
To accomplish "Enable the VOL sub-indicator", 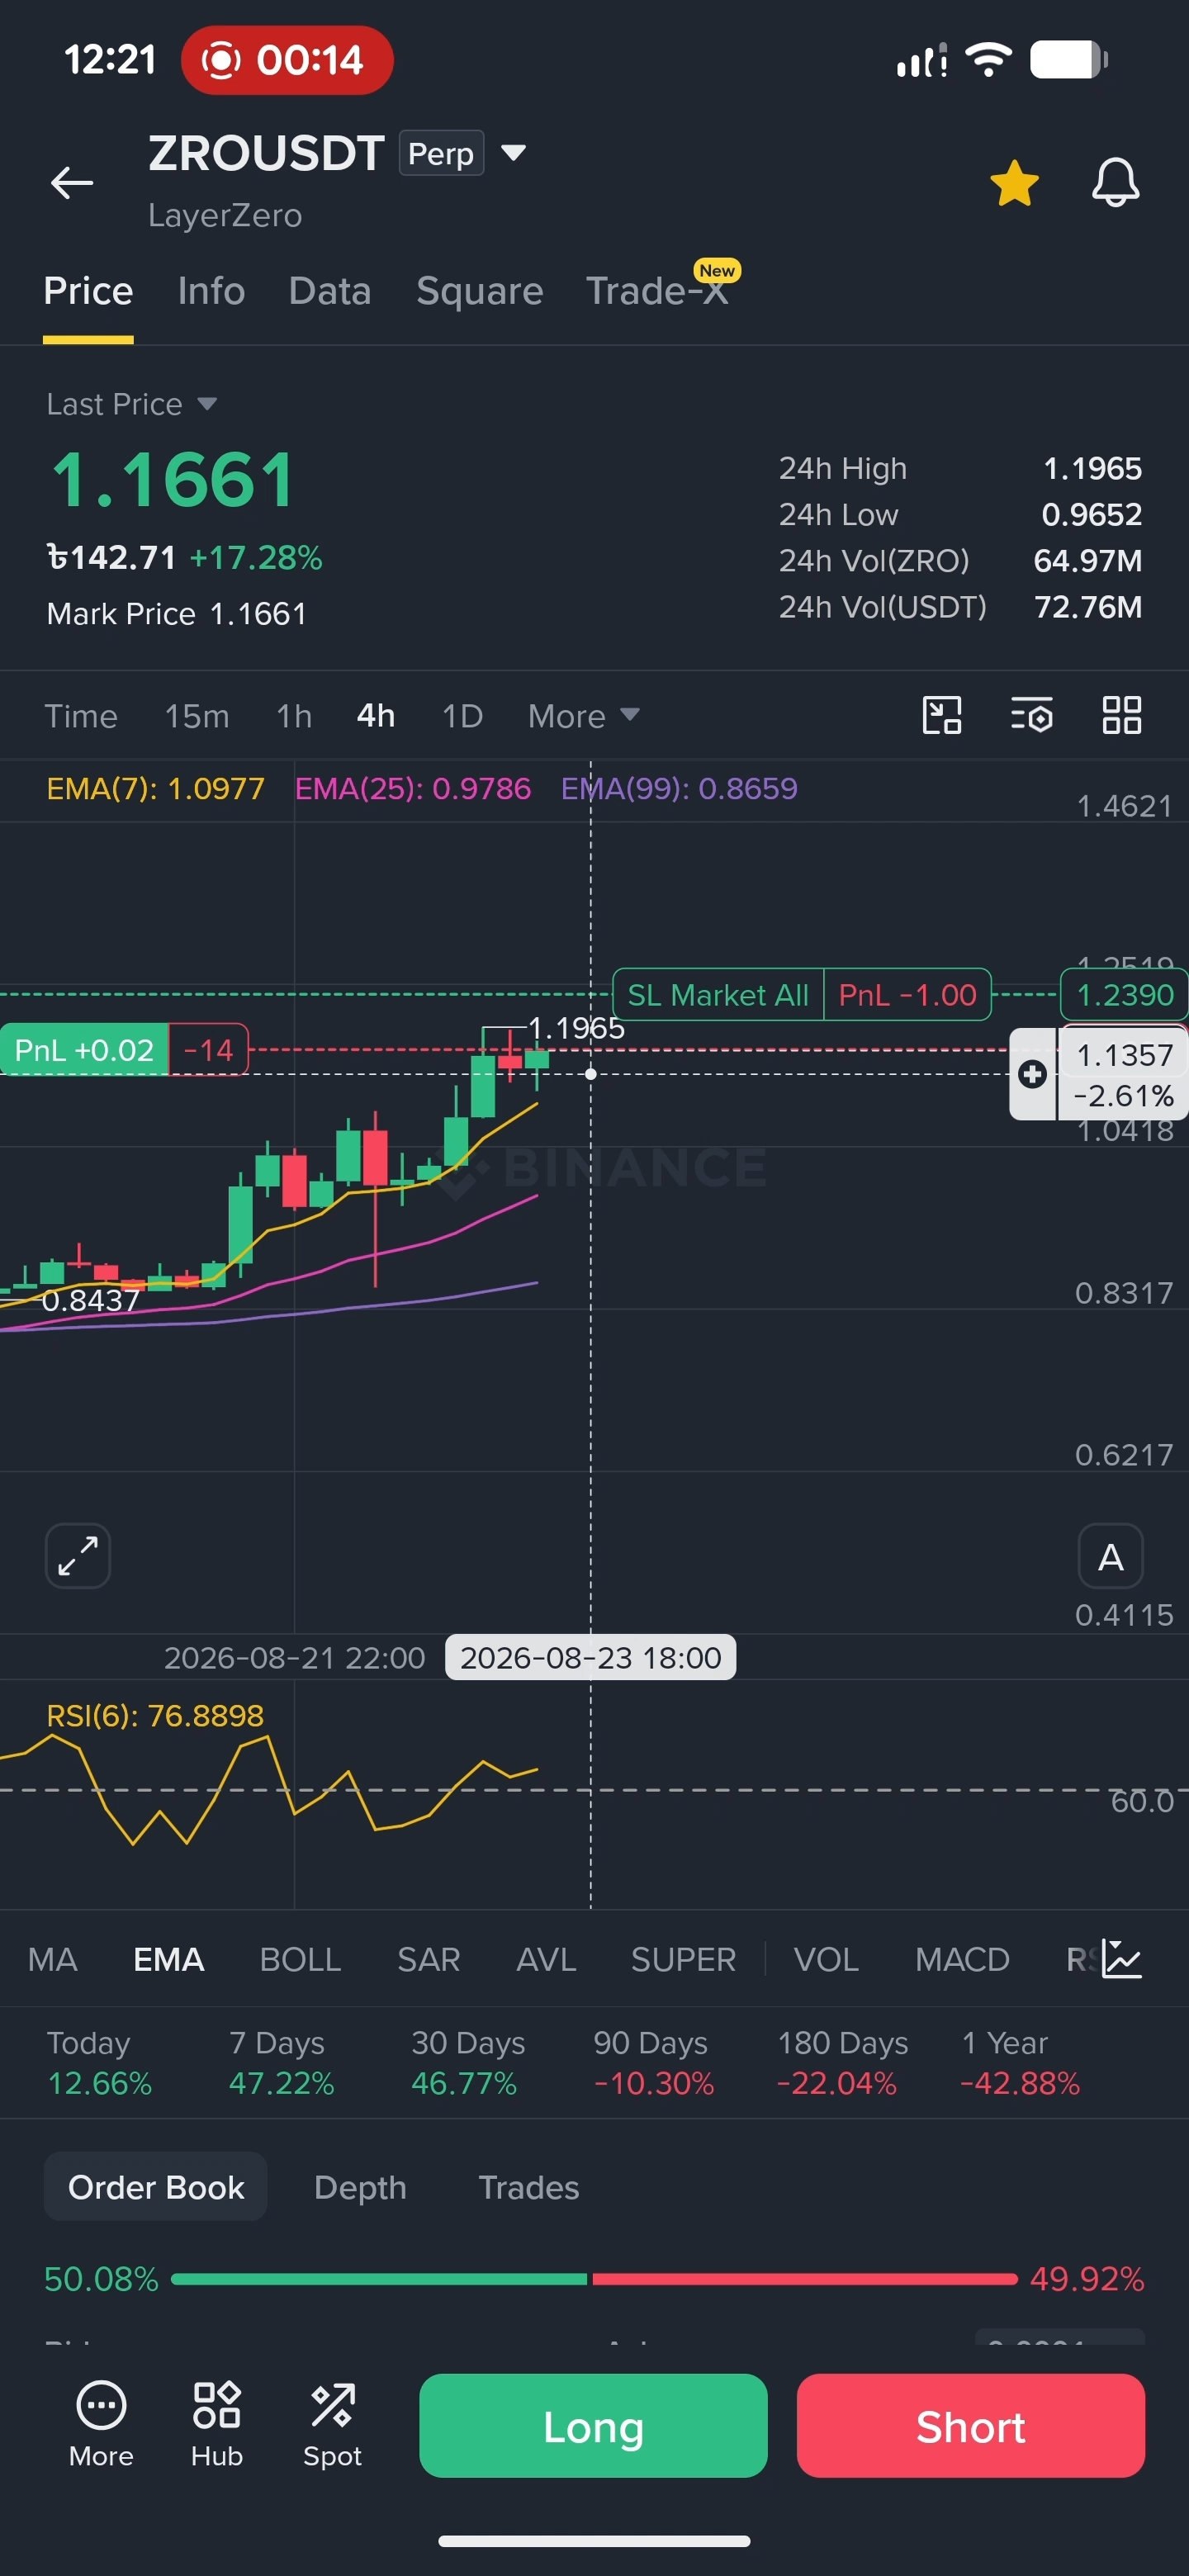I will (826, 1959).
